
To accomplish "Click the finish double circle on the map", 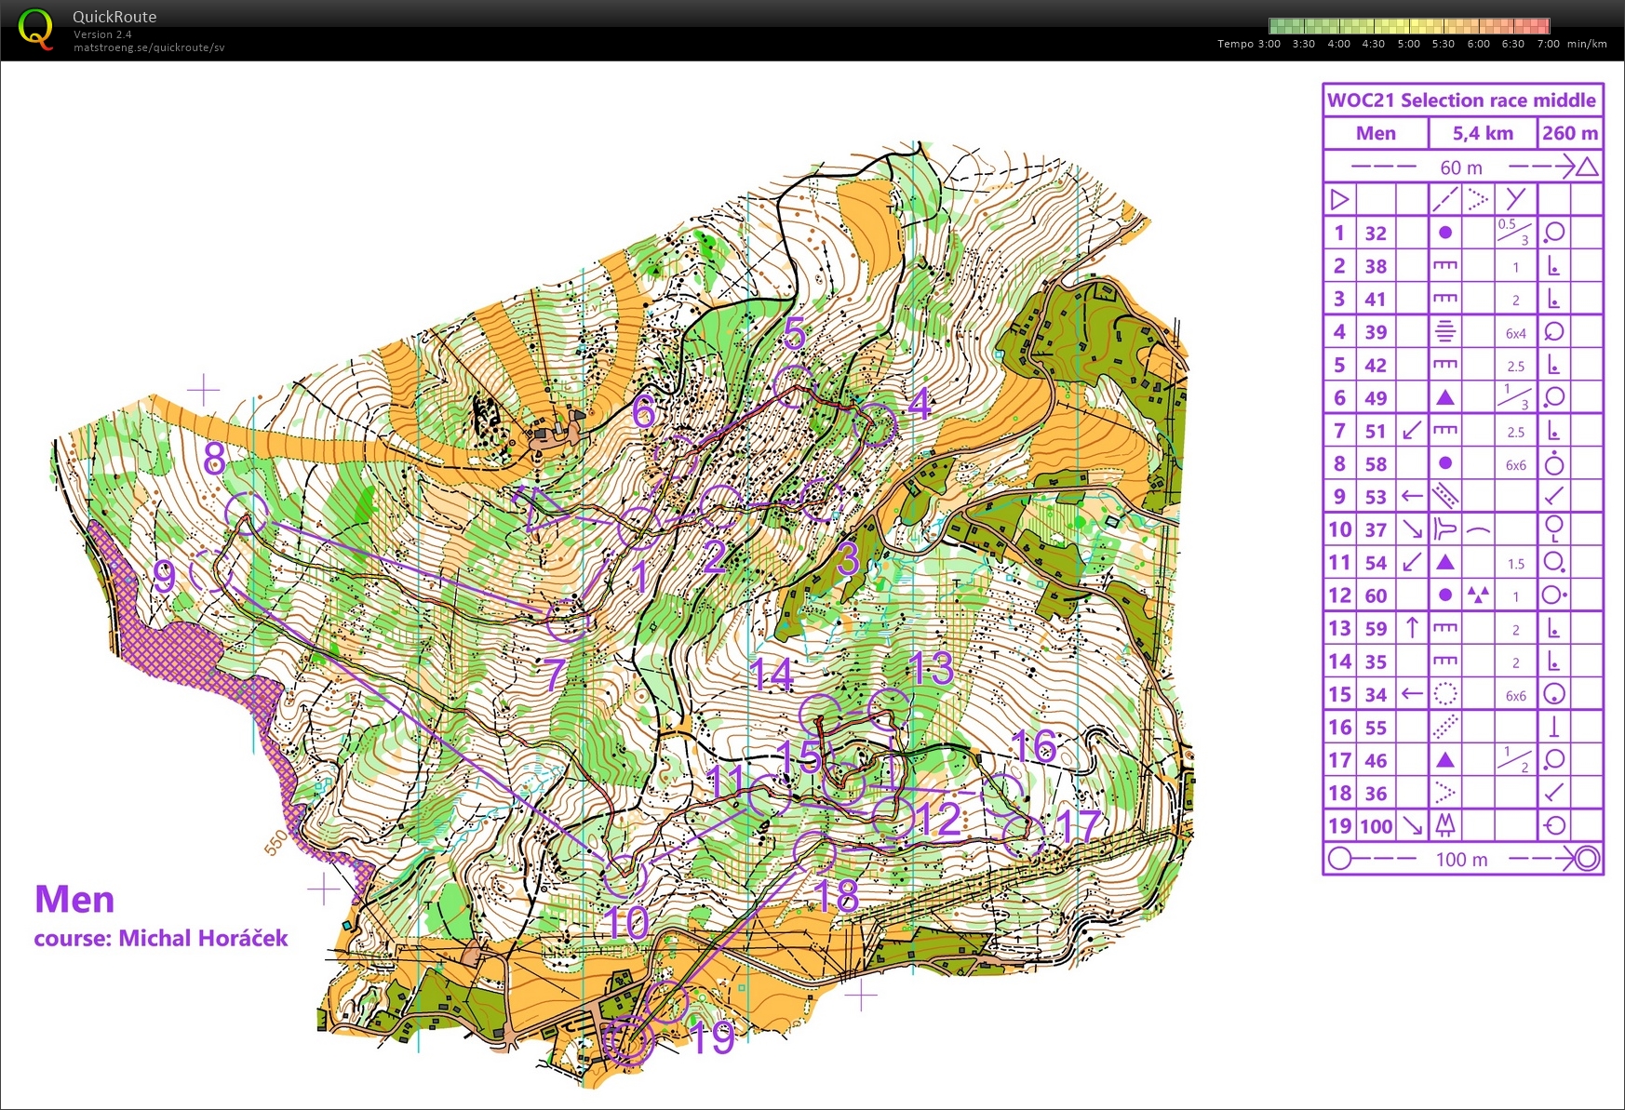I will tap(628, 1041).
